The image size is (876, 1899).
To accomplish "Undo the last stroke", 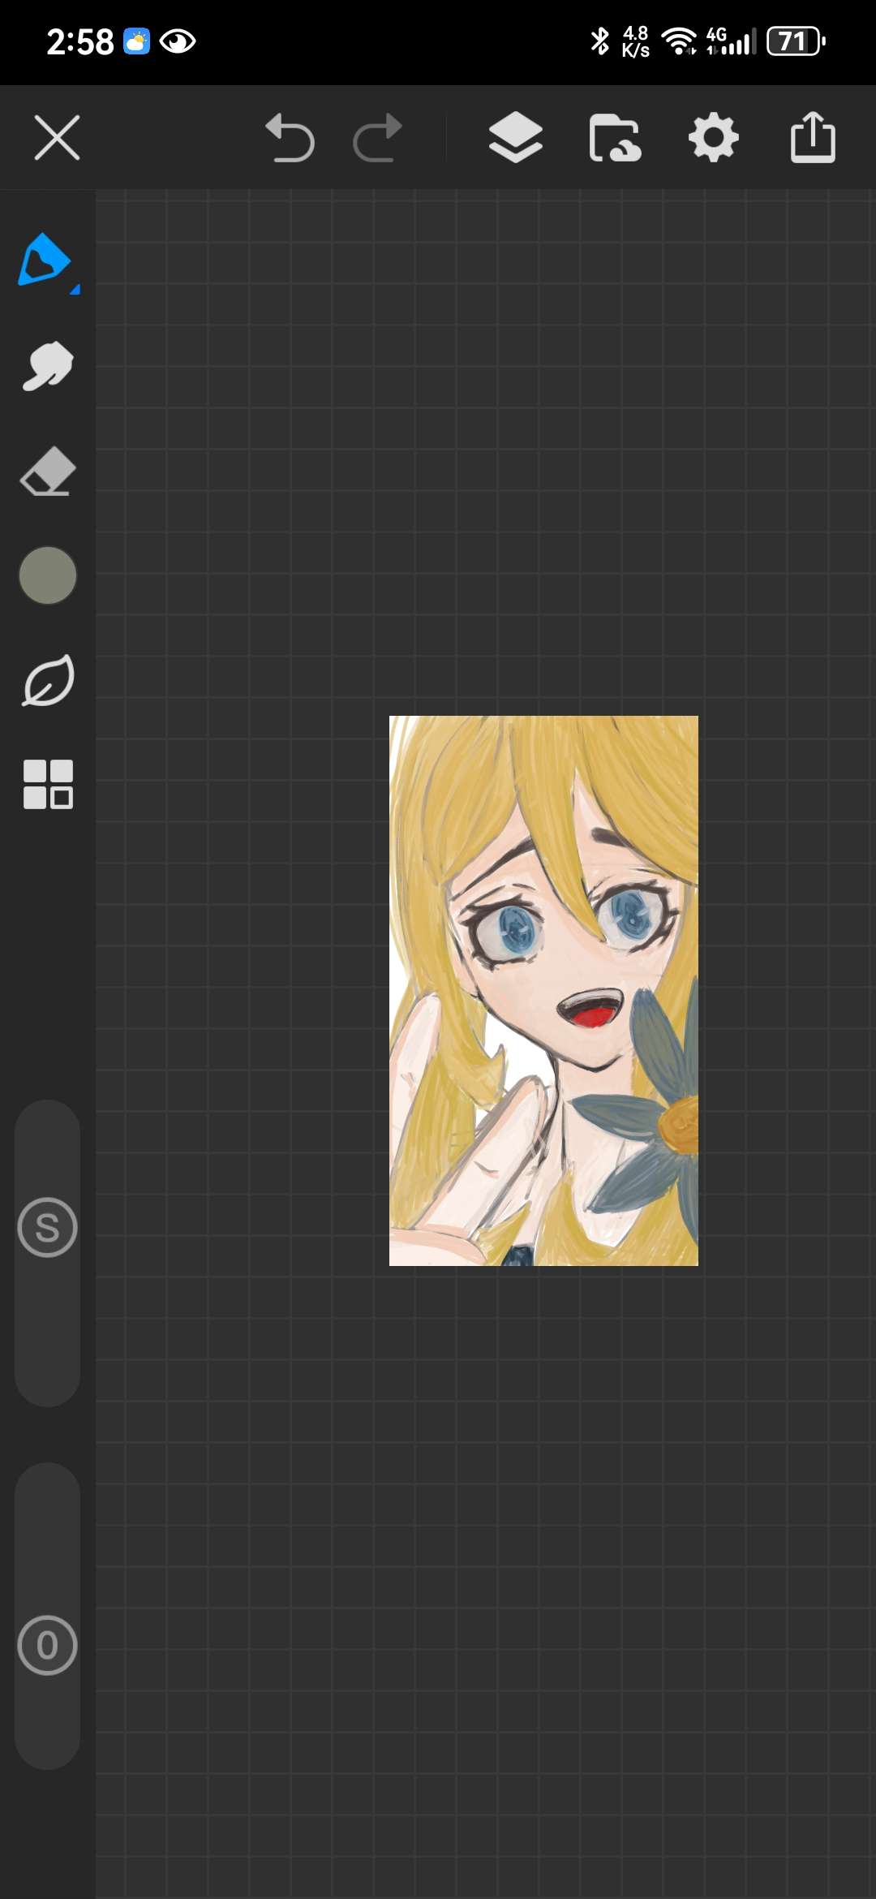I will (x=290, y=138).
